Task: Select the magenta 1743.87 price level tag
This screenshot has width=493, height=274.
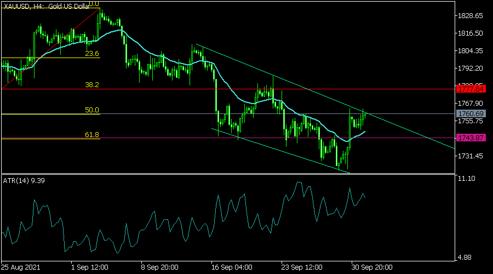Action: pos(471,138)
